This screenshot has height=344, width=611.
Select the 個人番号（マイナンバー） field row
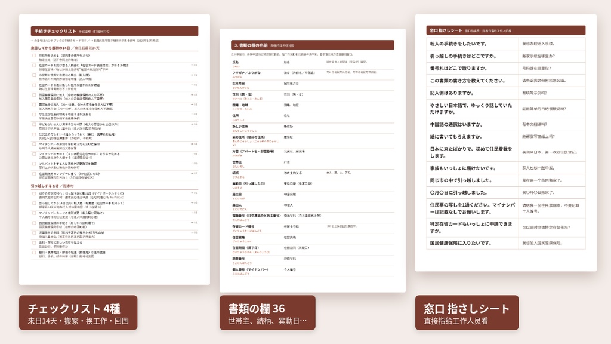click(x=313, y=271)
